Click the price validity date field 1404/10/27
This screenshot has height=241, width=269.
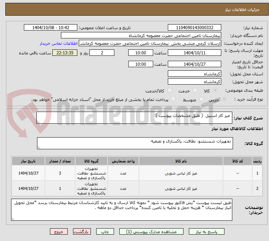(x=195, y=64)
